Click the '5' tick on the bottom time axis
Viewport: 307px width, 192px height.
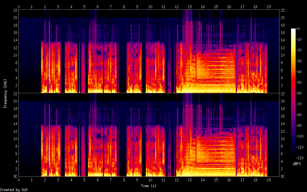[84, 180]
